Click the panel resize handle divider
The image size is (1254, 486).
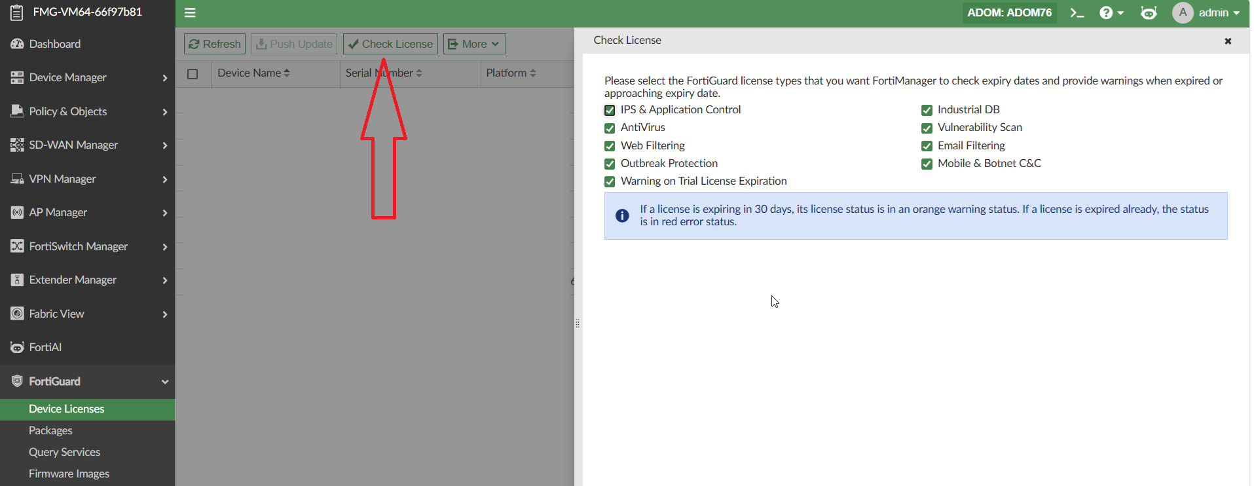(578, 324)
